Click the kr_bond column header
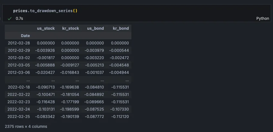Viewport: 273px width, 132px height. (x=121, y=28)
